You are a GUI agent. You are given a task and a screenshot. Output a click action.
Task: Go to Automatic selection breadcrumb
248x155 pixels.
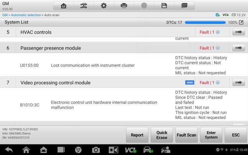tap(26, 15)
